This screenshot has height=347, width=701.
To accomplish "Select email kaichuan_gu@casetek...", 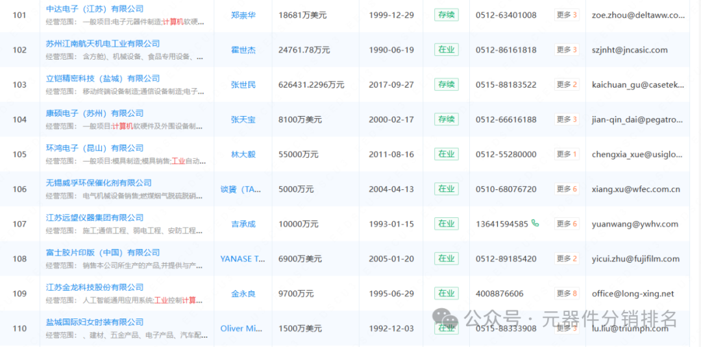I will point(638,85).
